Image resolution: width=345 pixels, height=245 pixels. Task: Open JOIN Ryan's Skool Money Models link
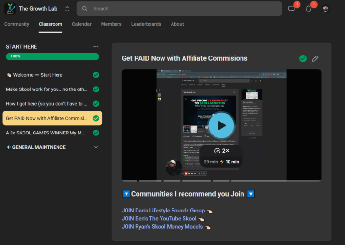[162, 226]
